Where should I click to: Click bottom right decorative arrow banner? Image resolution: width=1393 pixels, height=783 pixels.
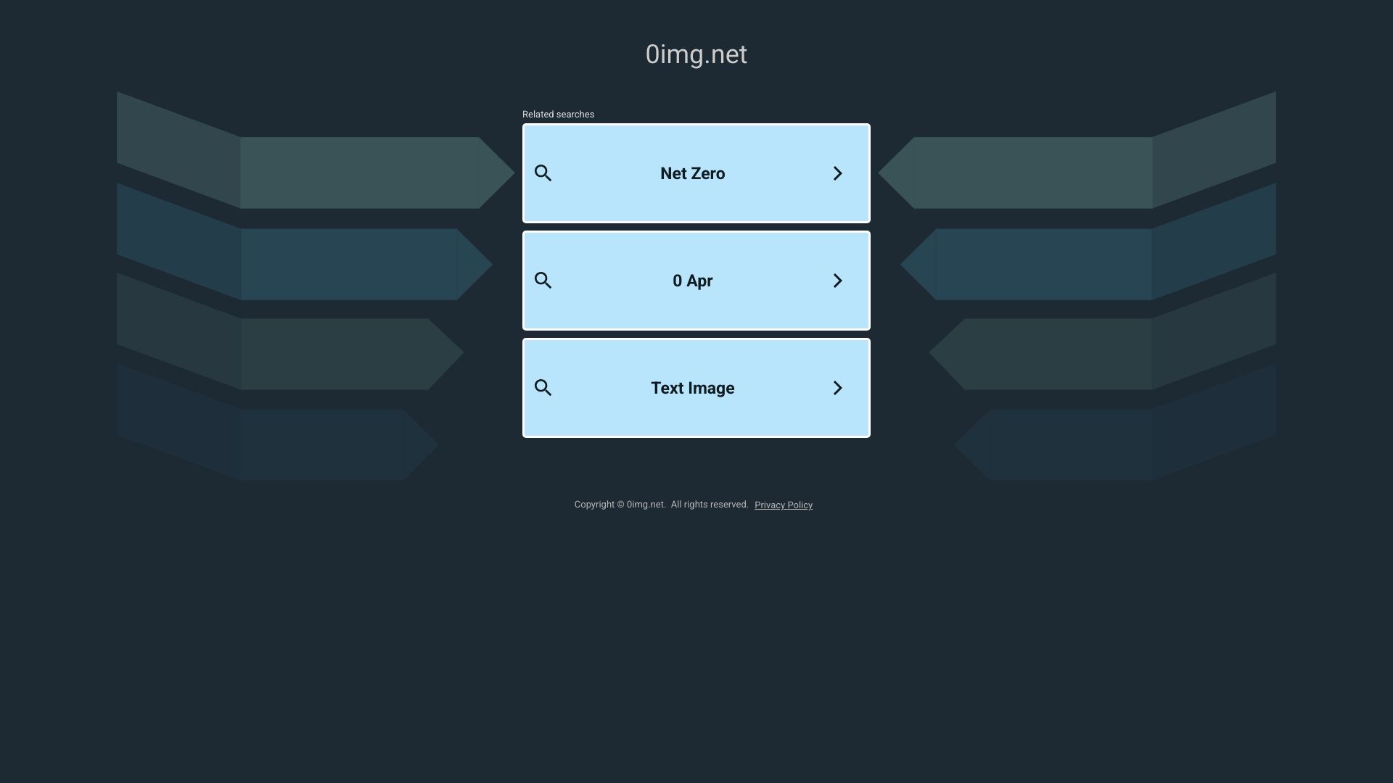tap(1071, 444)
